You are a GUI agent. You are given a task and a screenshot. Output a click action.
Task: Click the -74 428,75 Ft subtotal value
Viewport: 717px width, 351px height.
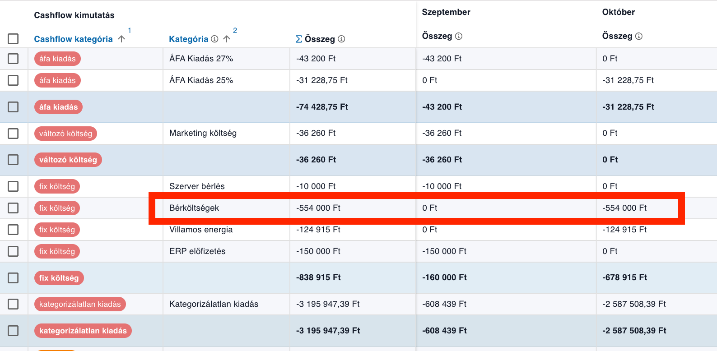coord(322,107)
